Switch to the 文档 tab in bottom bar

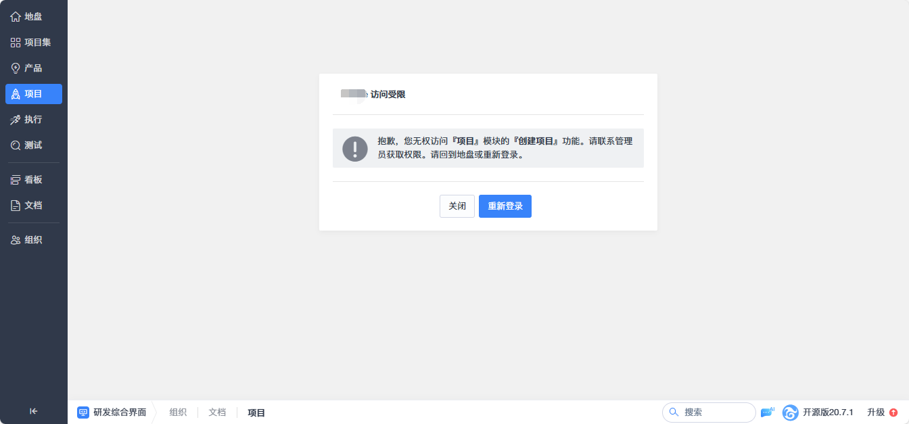[216, 412]
